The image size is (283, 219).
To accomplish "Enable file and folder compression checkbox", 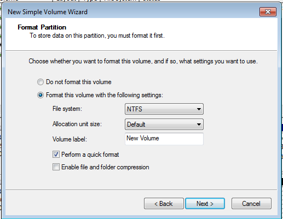I will 56,167.
